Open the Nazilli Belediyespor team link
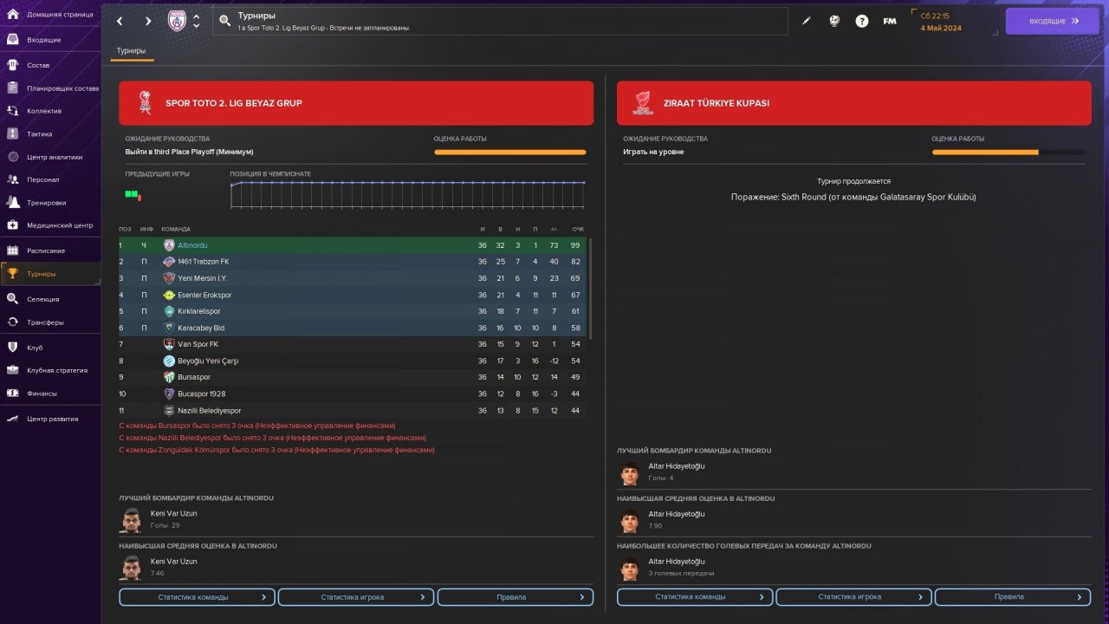The image size is (1109, 624). click(x=210, y=410)
